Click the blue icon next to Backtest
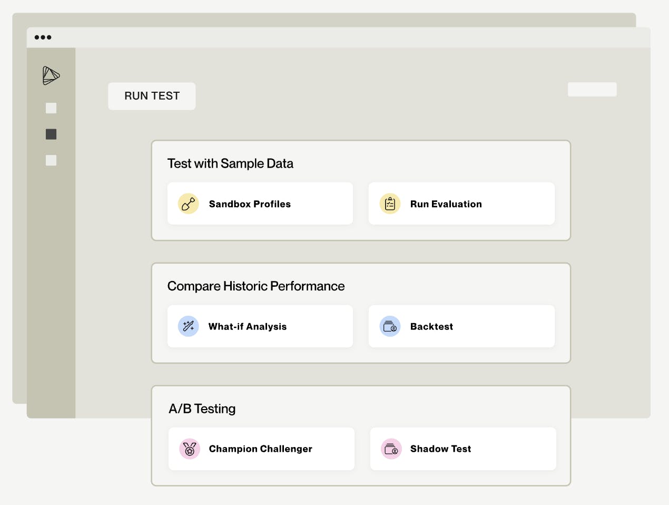Viewport: 669px width, 505px height. click(390, 326)
